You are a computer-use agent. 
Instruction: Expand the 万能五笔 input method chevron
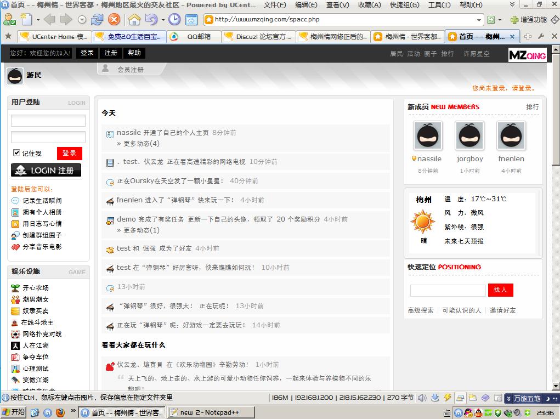click(508, 398)
